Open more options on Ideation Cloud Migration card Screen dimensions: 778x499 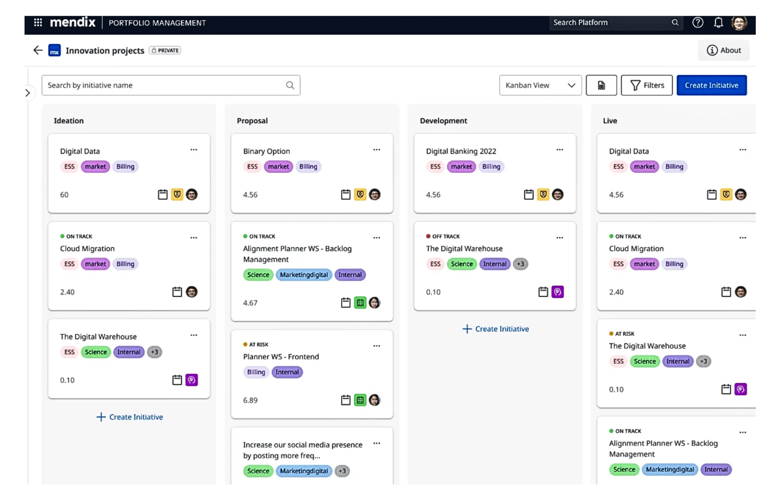(x=194, y=238)
